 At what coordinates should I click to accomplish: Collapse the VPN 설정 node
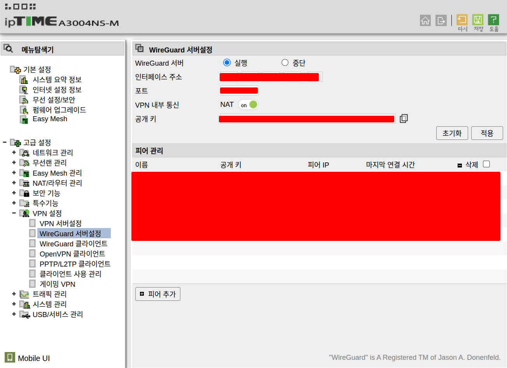(14, 213)
